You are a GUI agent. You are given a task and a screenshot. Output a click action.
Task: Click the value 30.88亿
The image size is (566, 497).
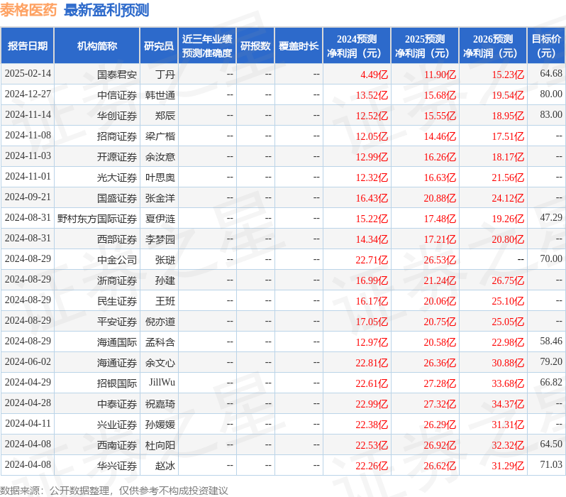click(508, 364)
